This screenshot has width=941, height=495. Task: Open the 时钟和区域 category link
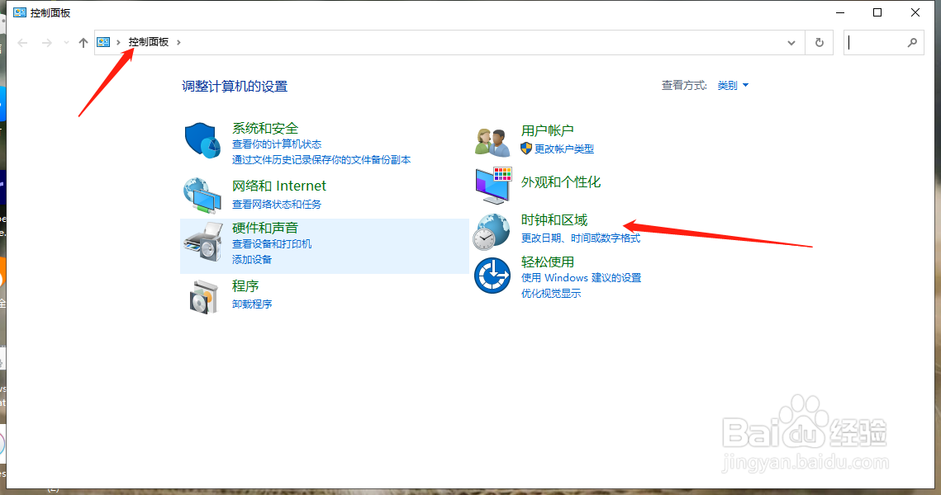click(x=554, y=220)
